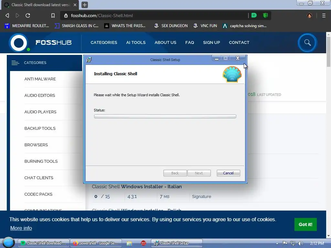Screen dimensions: 331x248
Task: Open a new browser tab with plus icon
Action: pyautogui.click(x=84, y=5)
